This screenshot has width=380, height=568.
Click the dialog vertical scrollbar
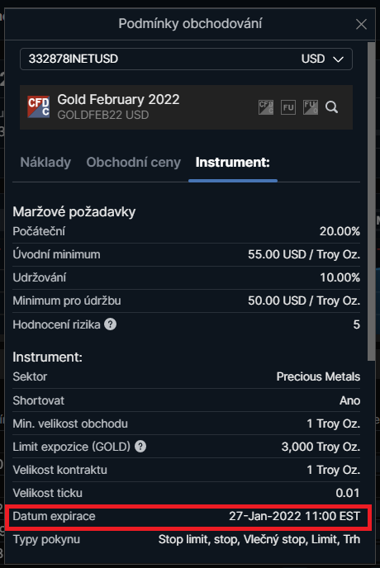click(371, 201)
